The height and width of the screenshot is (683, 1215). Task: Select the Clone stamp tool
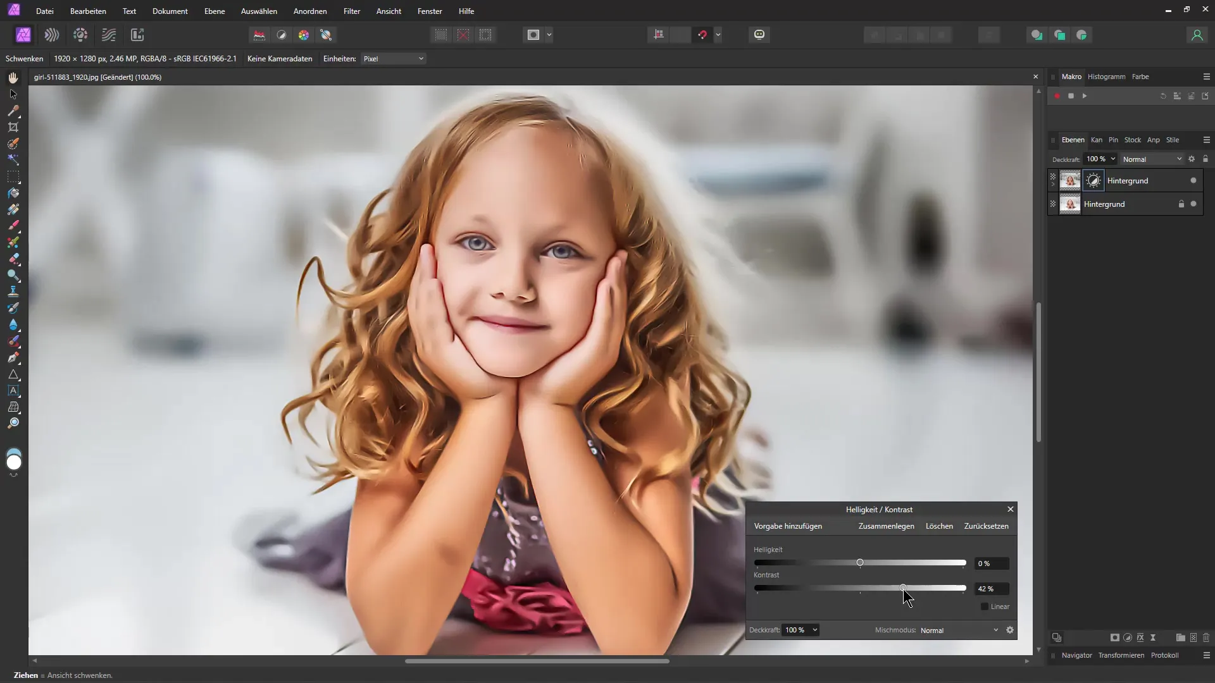(x=13, y=292)
